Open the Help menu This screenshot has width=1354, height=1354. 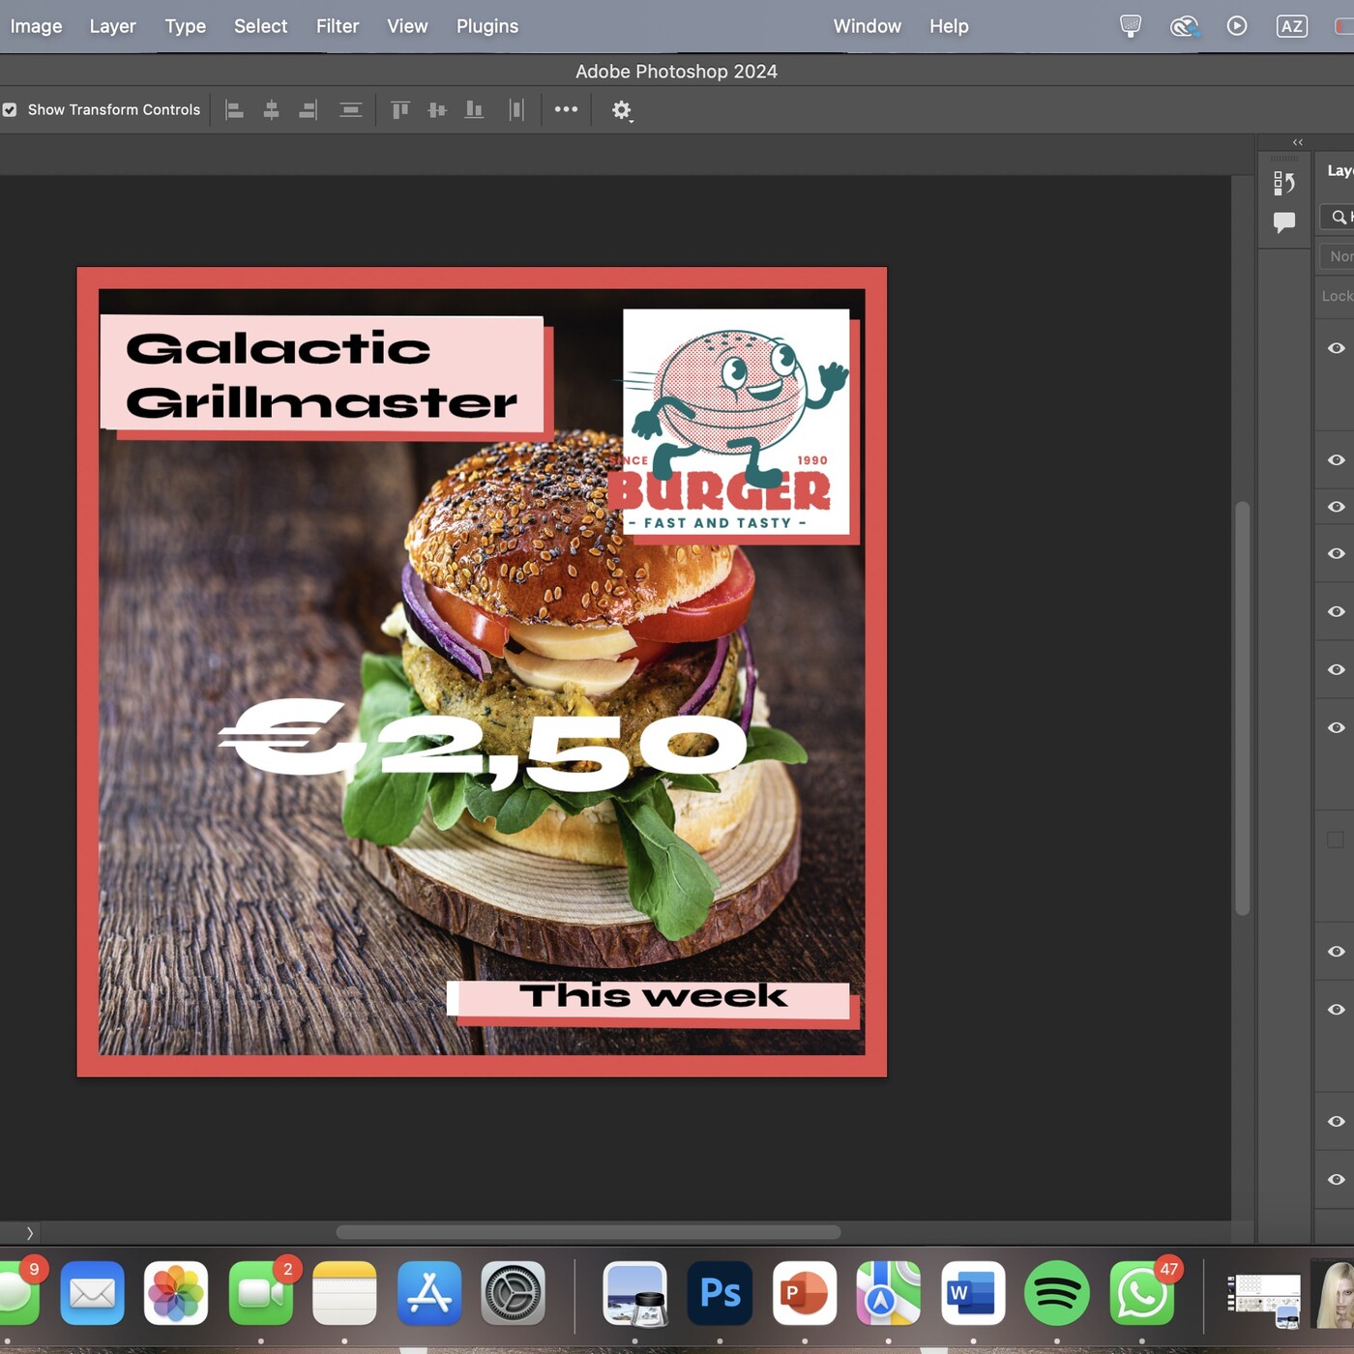[949, 26]
